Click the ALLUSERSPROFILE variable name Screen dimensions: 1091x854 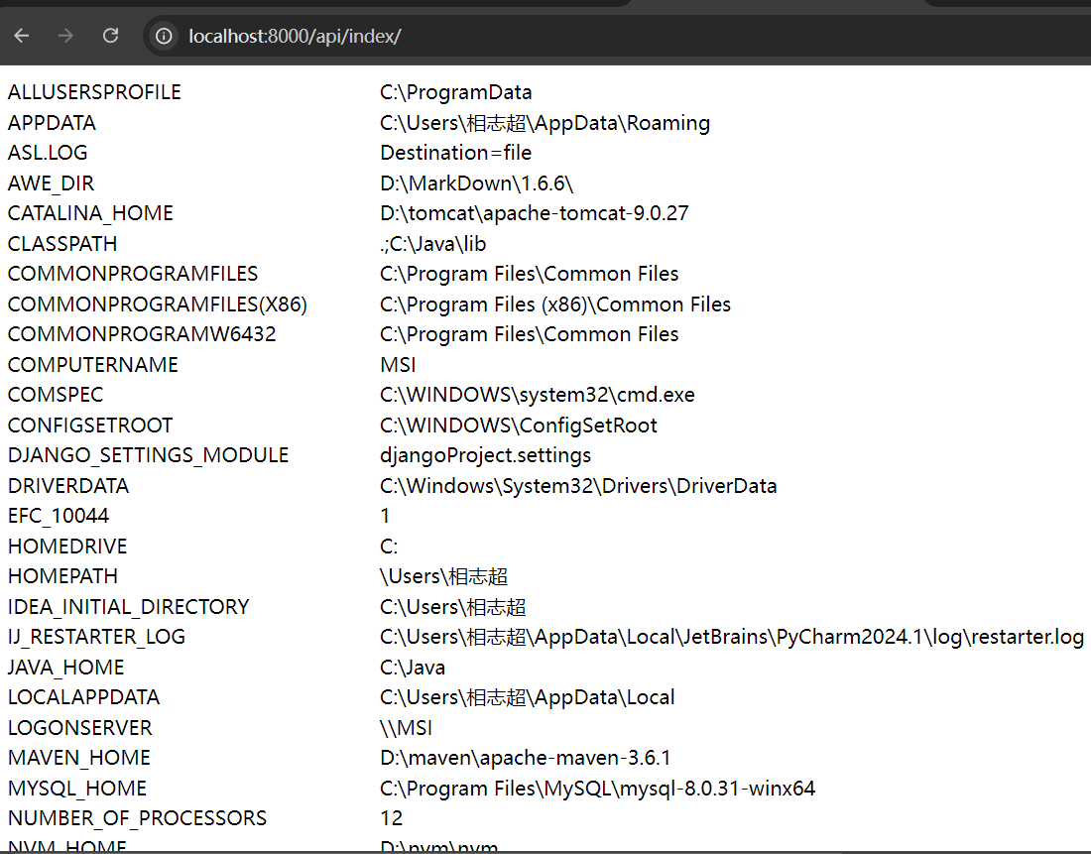[x=93, y=91]
